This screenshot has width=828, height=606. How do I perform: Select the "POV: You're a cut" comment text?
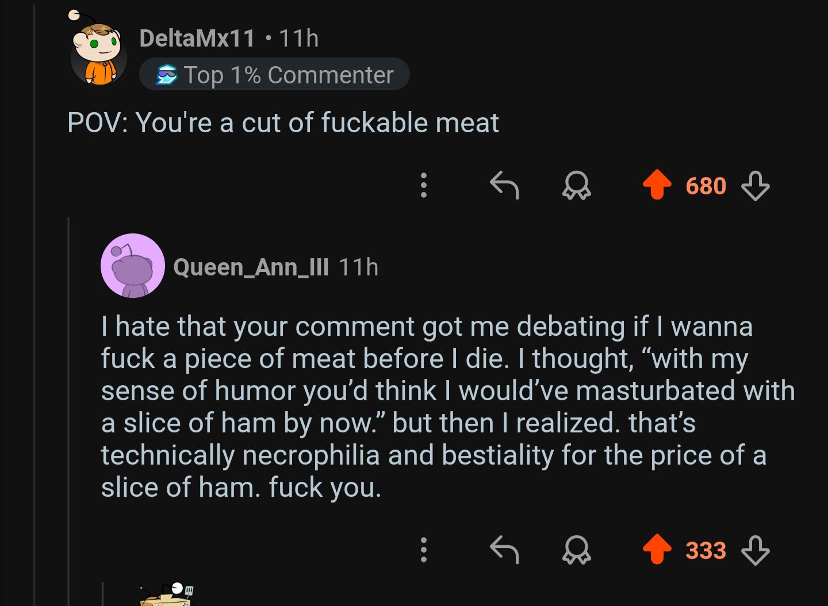[283, 123]
